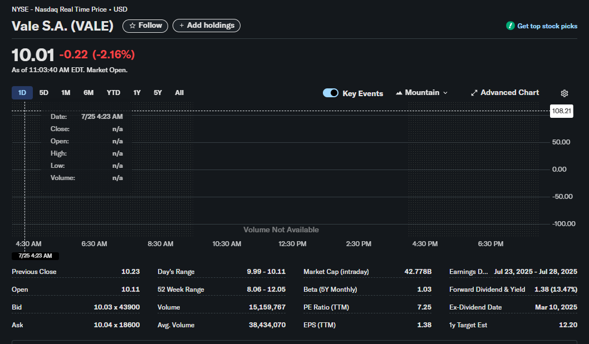Switch chart to 1M range
Screen dimensions: 589x344
pos(66,93)
